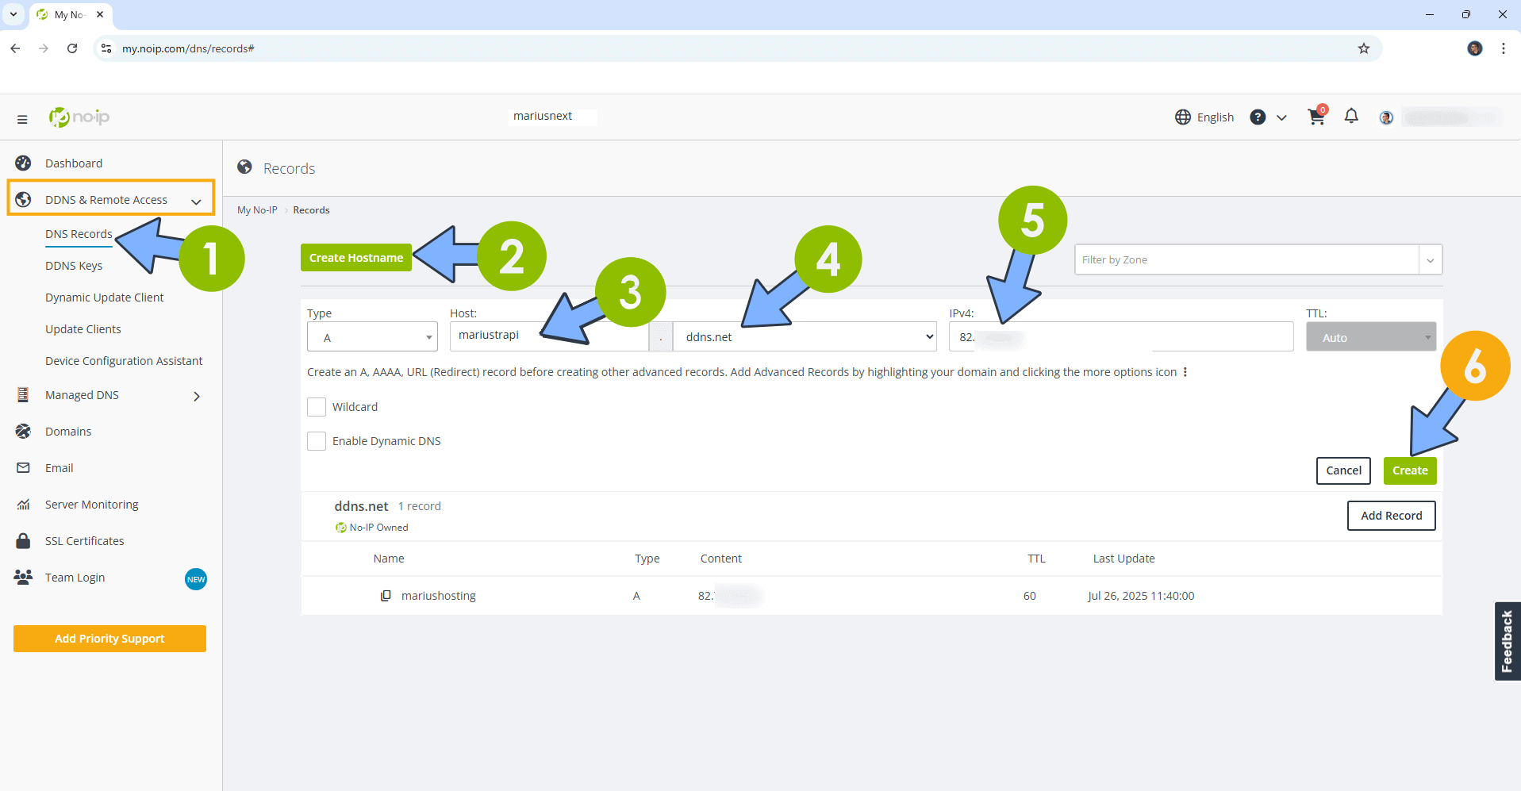Screen dimensions: 1521x791
Task: Check Enable Dynamic DNS
Action: click(317, 440)
